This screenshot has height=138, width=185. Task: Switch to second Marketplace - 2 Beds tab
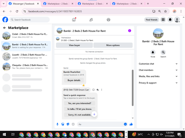pyautogui.click(x=58, y=4)
